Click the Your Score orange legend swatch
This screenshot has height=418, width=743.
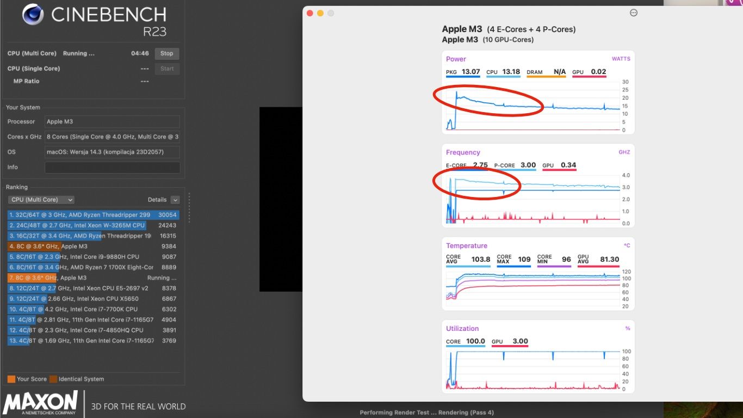[x=11, y=379]
